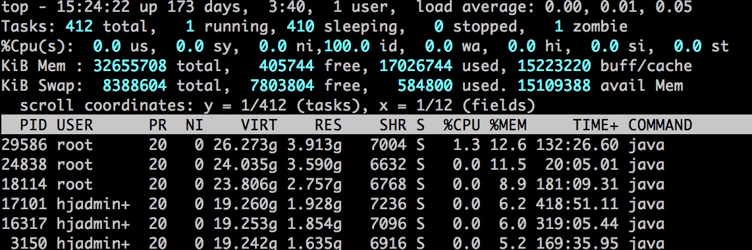This screenshot has width=752, height=250.
Task: Click the java command of PID 16317
Action: [x=647, y=224]
